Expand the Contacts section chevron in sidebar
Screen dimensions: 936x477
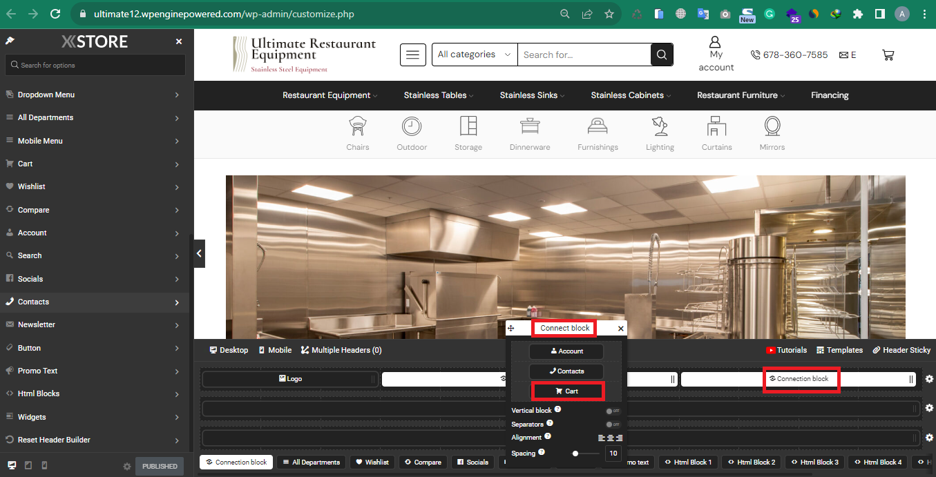(177, 302)
